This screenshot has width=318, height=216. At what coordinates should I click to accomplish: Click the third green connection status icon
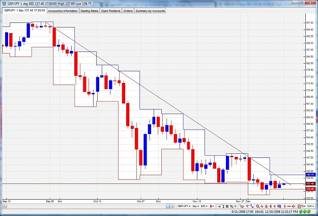coord(309,212)
